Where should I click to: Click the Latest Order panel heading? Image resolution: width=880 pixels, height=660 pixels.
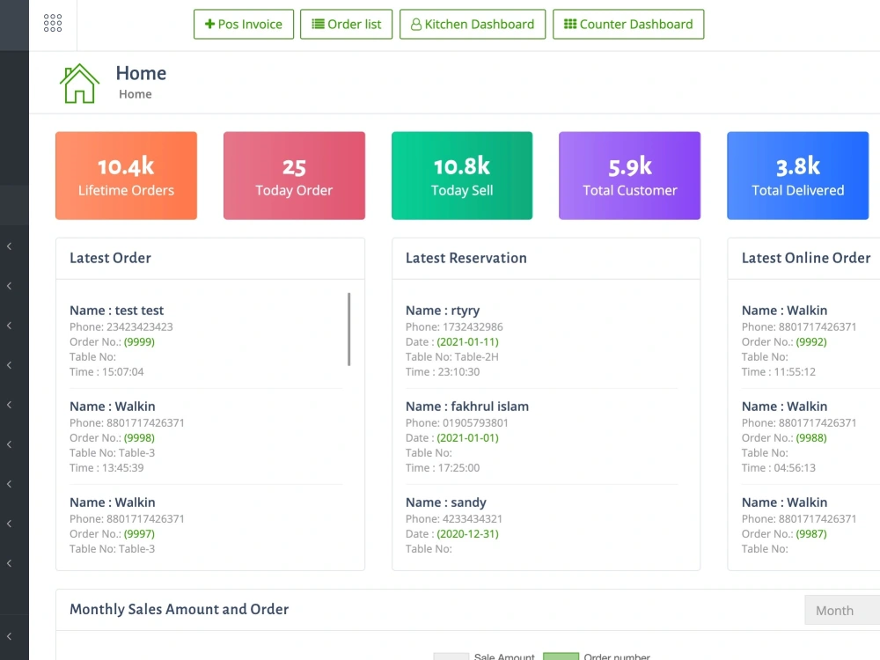click(x=111, y=258)
